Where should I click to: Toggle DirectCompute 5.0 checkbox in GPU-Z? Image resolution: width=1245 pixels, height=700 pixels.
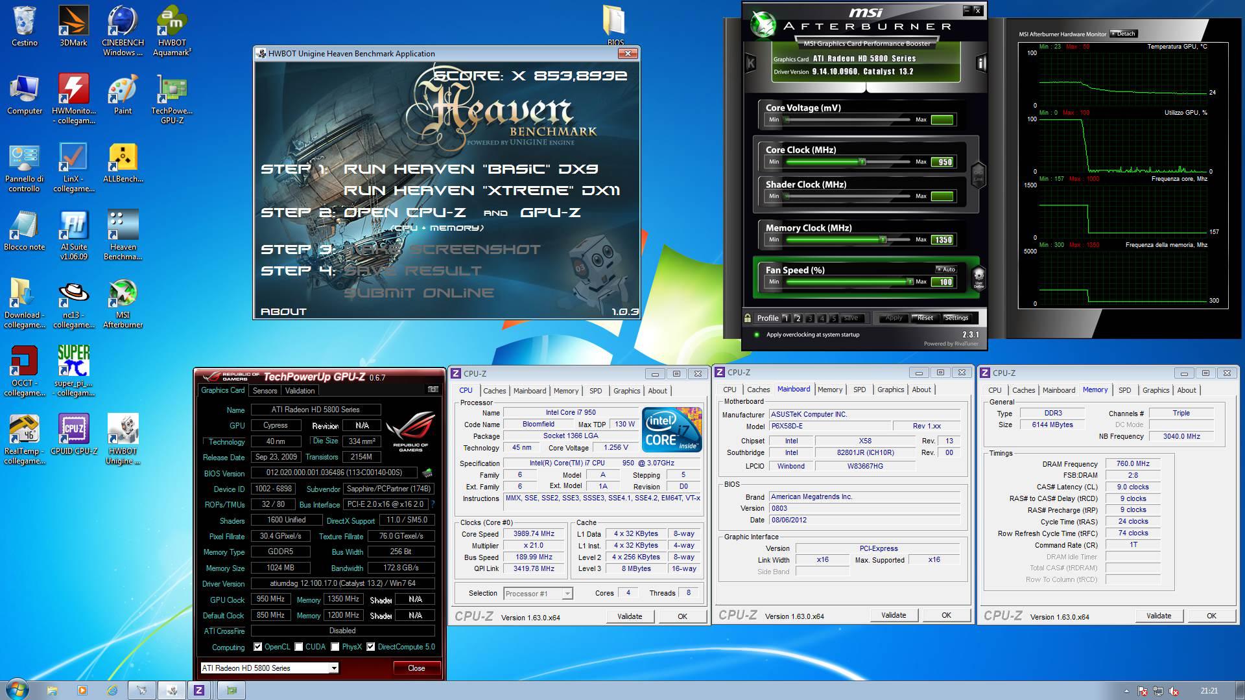tap(371, 647)
